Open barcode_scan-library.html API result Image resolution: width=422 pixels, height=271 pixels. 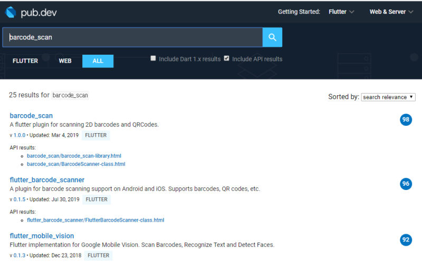click(74, 156)
